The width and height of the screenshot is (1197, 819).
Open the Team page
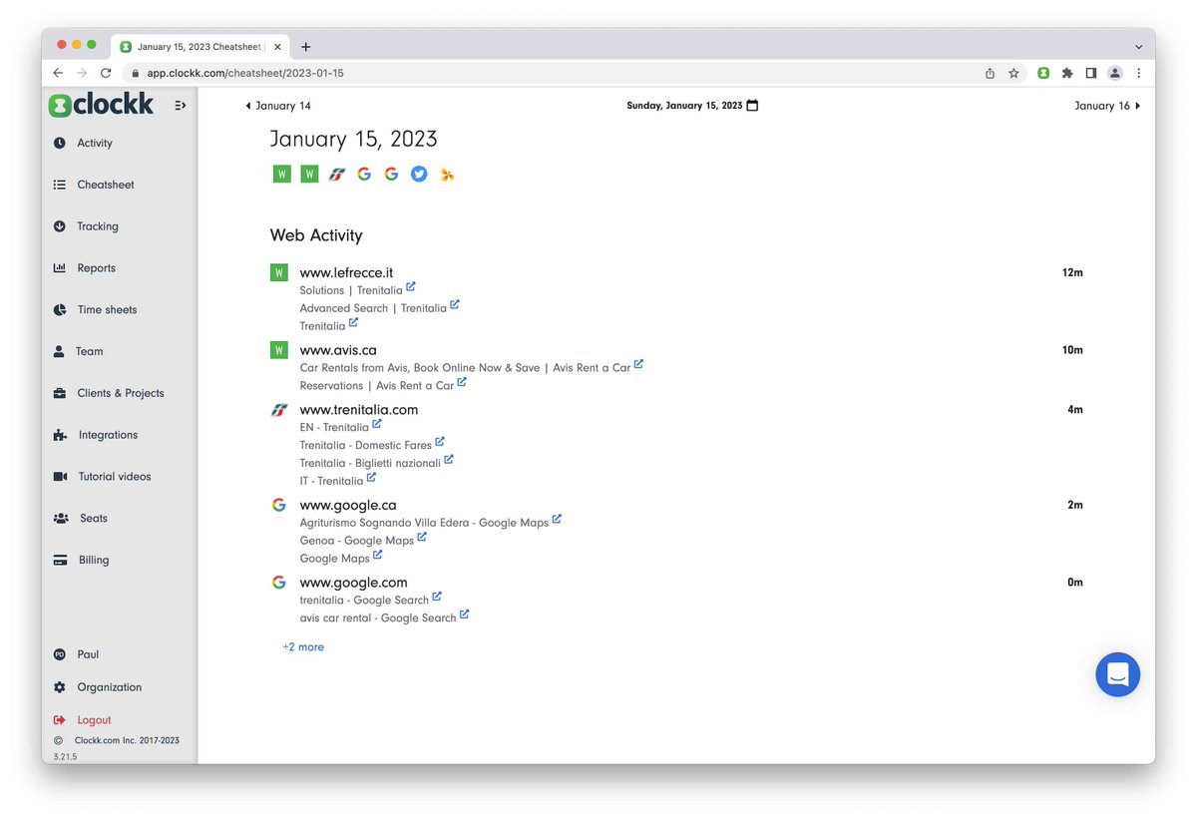pos(89,351)
